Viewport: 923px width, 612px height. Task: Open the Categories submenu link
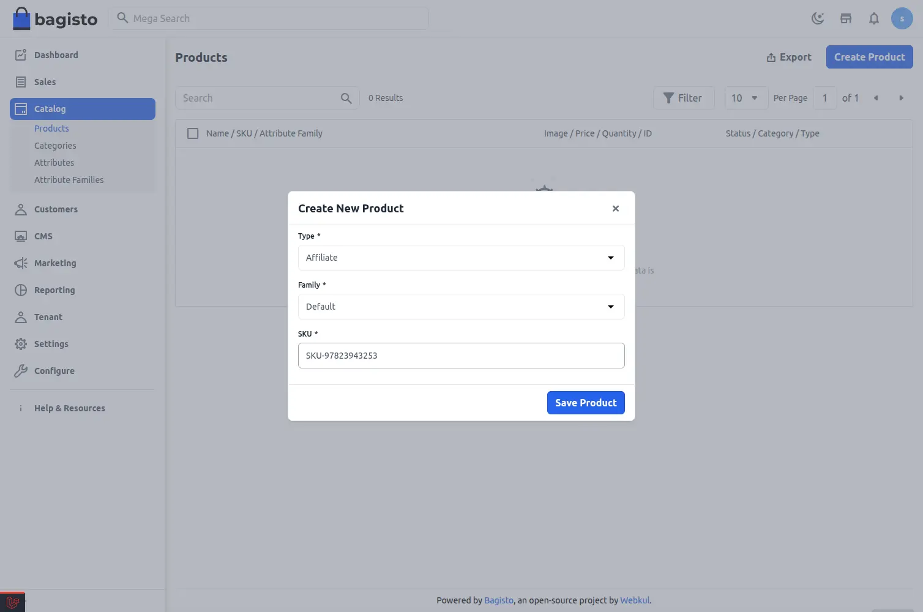coord(55,146)
